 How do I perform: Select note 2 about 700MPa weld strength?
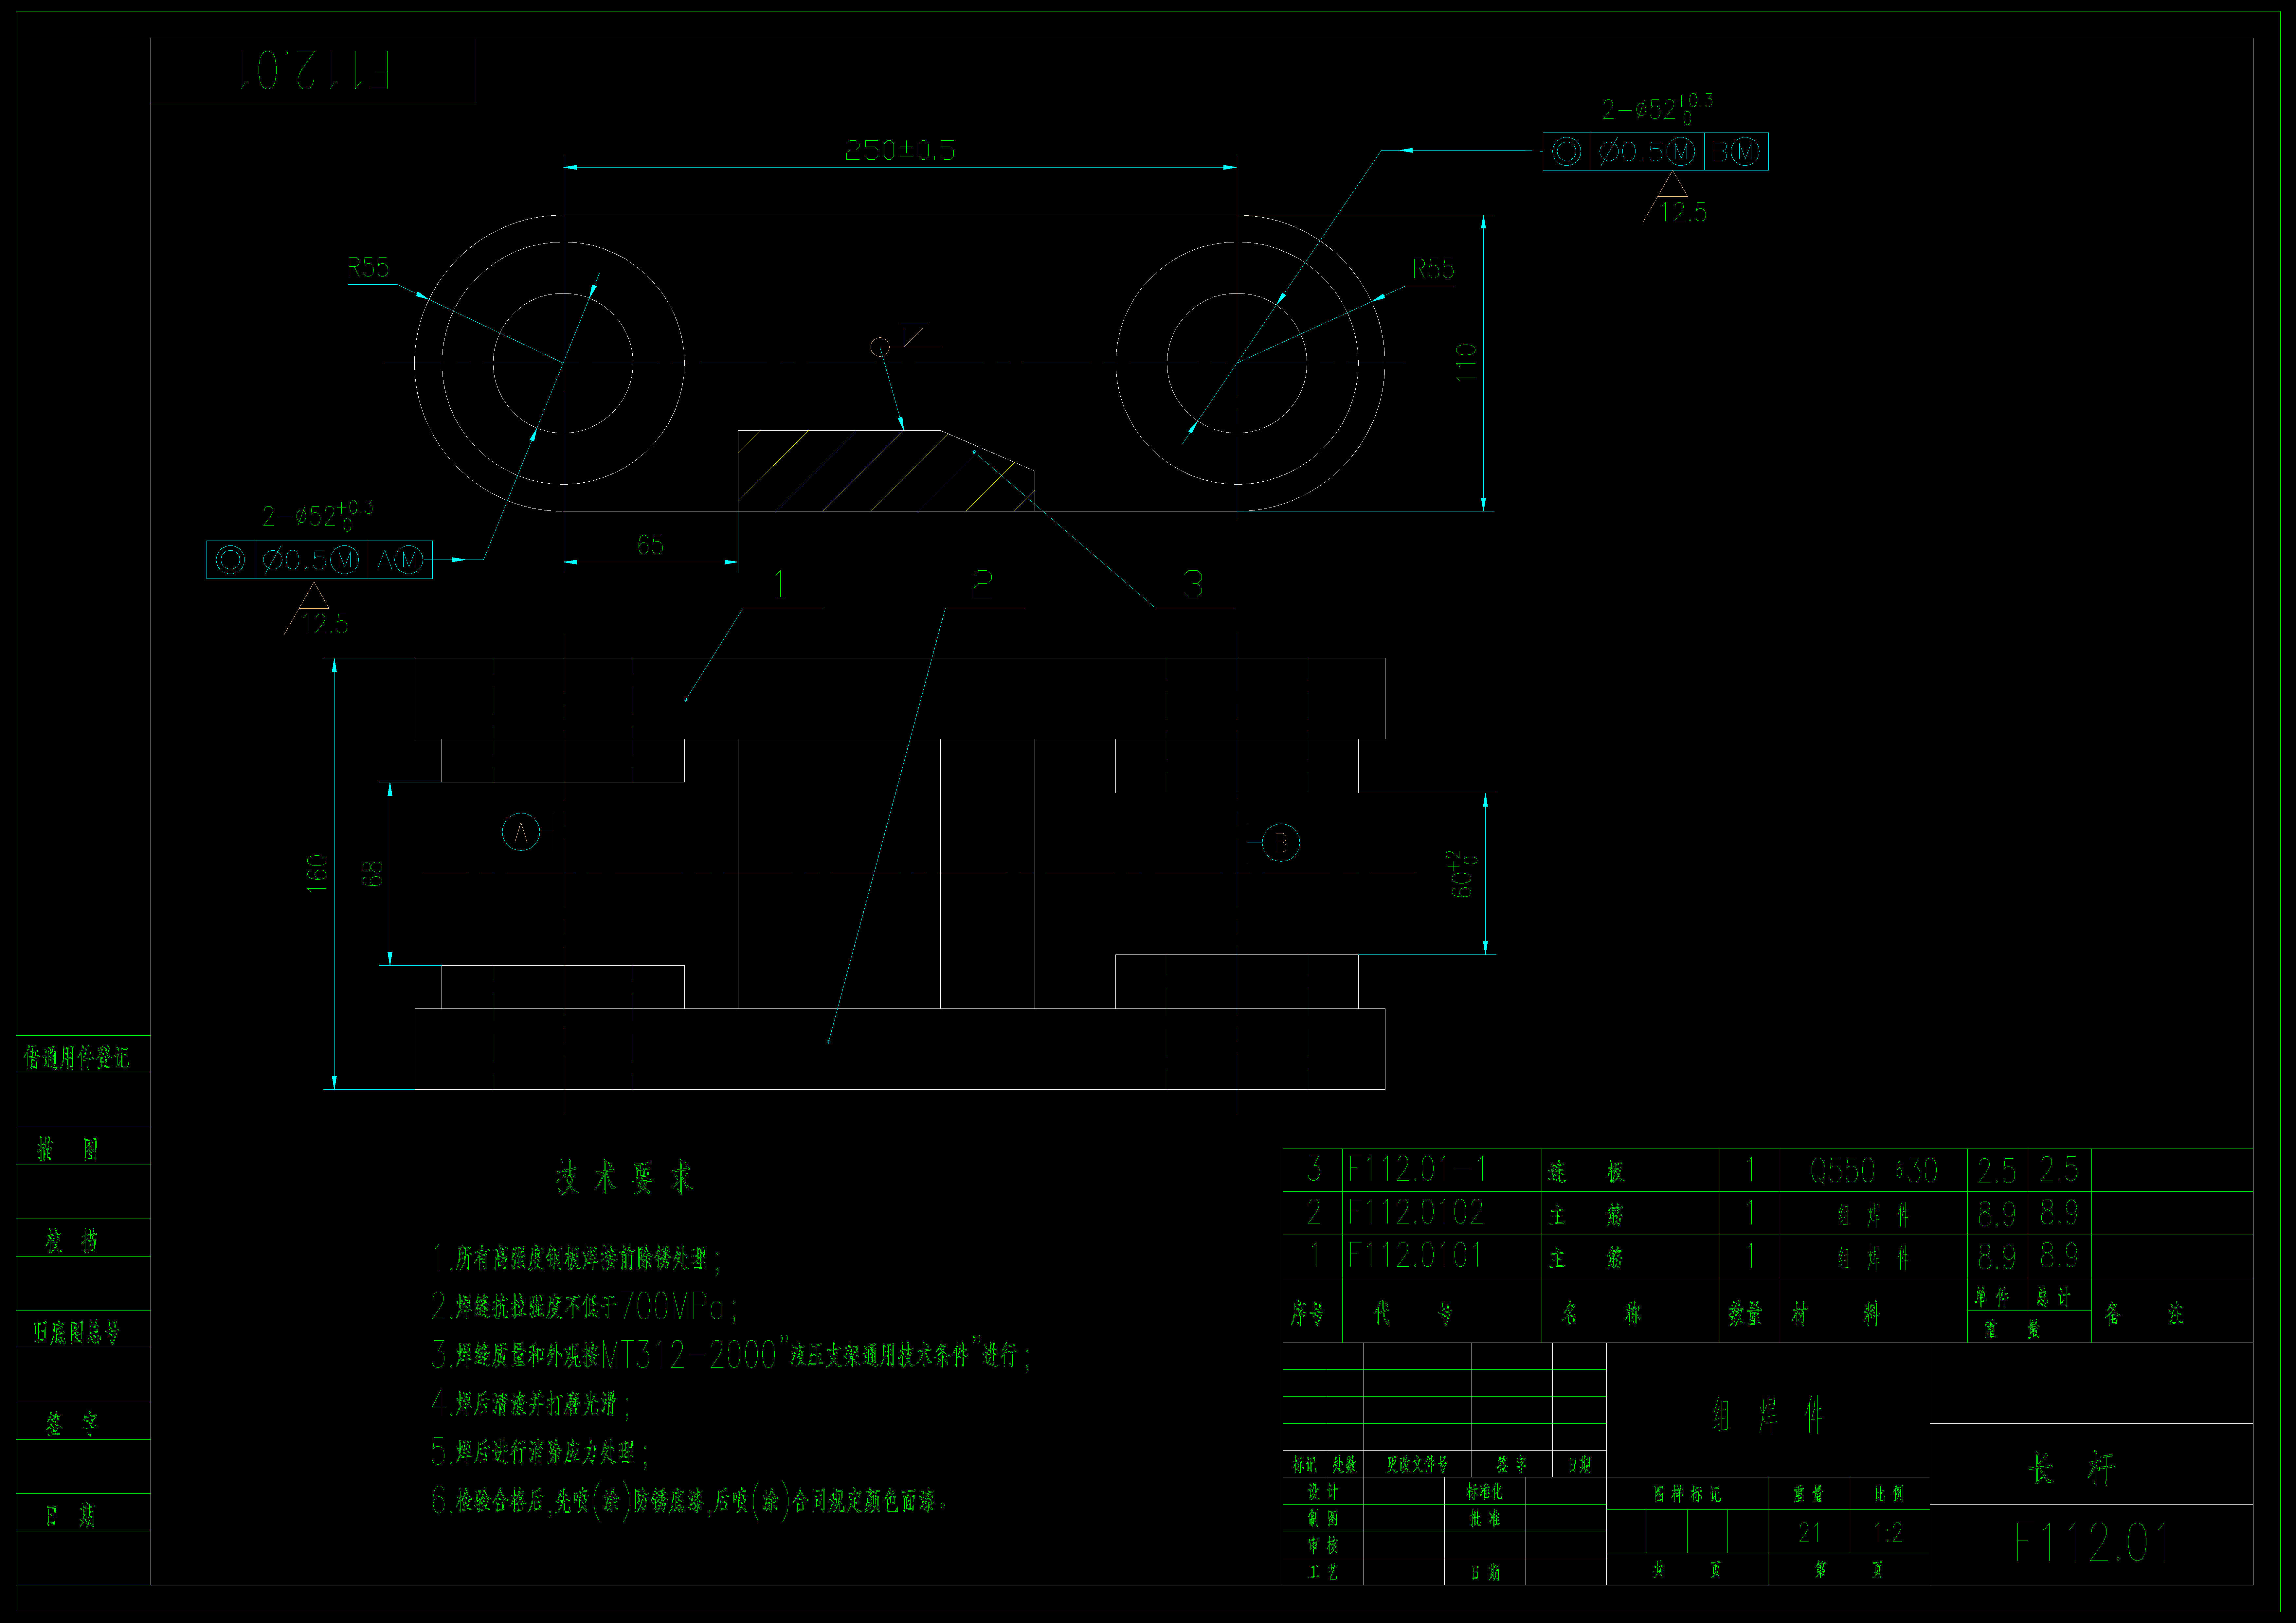coord(585,1306)
